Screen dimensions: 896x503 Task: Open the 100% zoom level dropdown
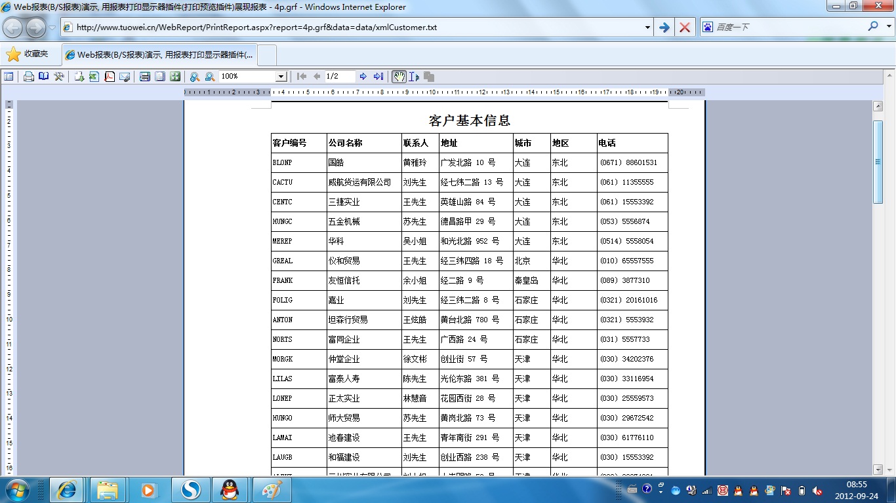[x=281, y=77]
